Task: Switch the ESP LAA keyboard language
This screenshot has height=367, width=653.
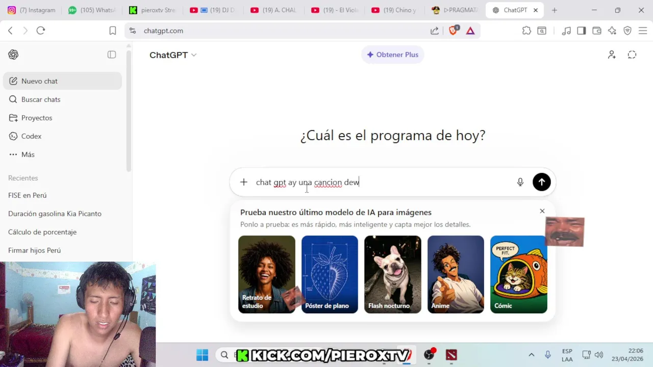Action: coord(567,355)
